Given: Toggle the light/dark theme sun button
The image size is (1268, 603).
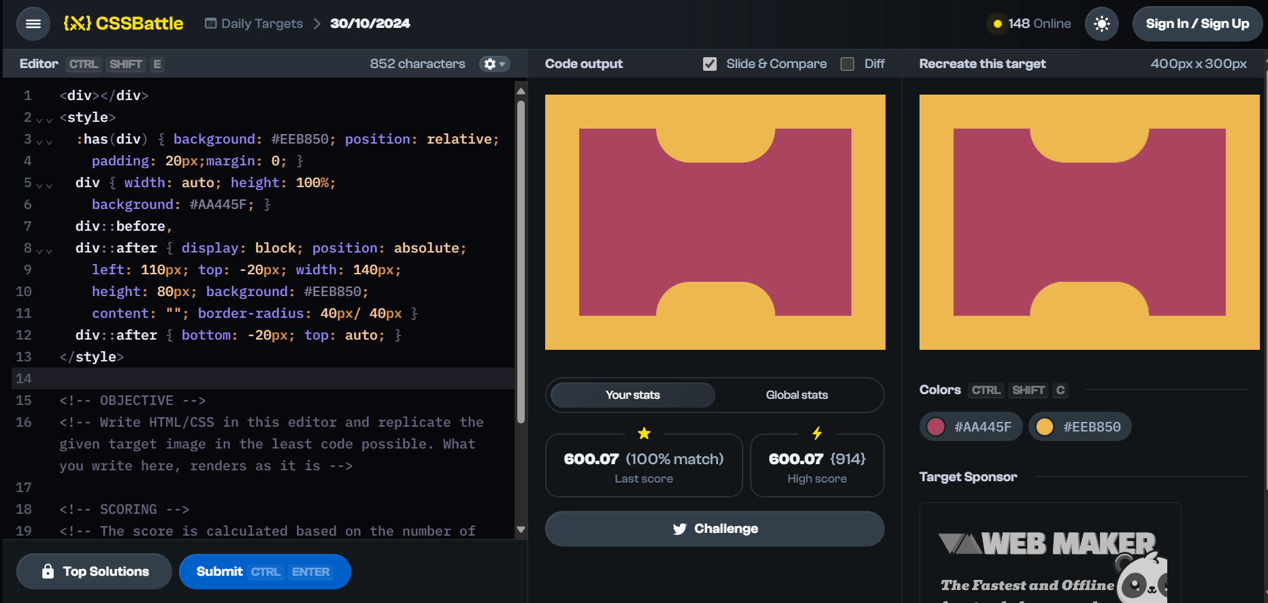Looking at the screenshot, I should coord(1102,24).
